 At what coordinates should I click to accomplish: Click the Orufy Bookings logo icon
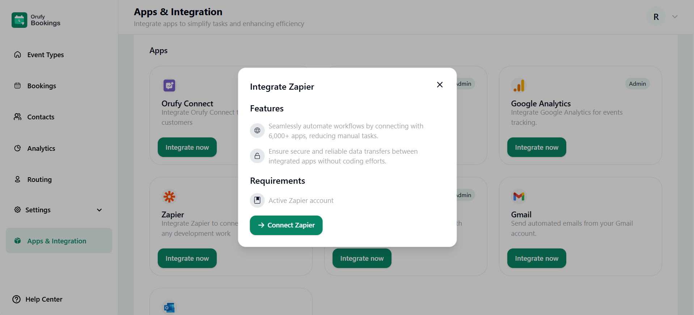coord(19,20)
